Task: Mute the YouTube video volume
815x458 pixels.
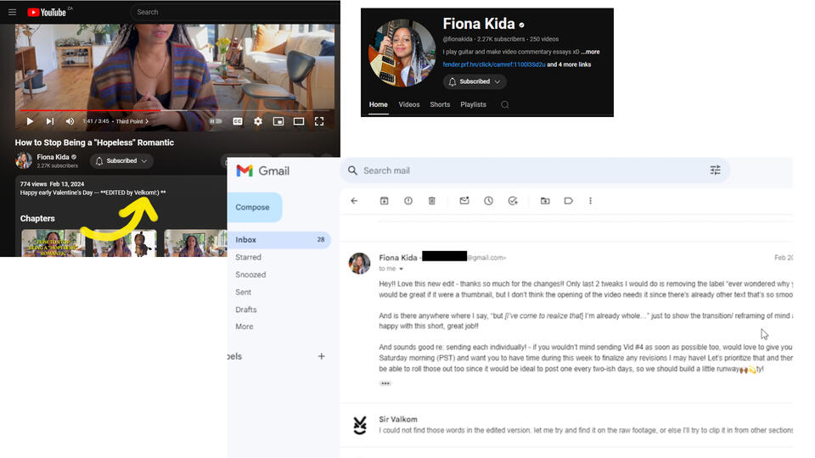Action: pyautogui.click(x=70, y=121)
